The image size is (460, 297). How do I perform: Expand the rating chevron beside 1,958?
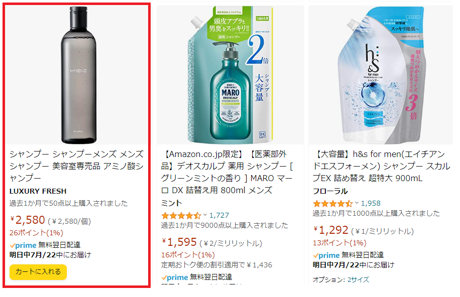[x=357, y=203]
